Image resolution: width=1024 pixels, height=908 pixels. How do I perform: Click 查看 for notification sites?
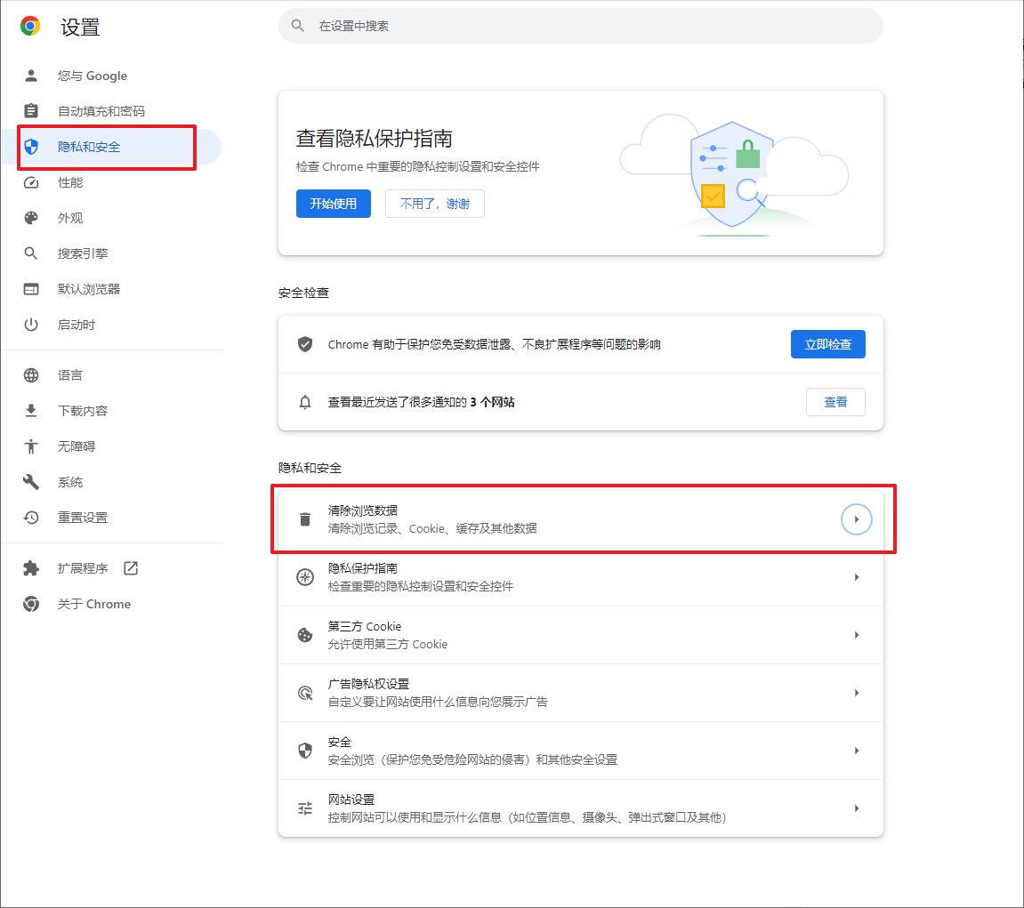(x=835, y=402)
